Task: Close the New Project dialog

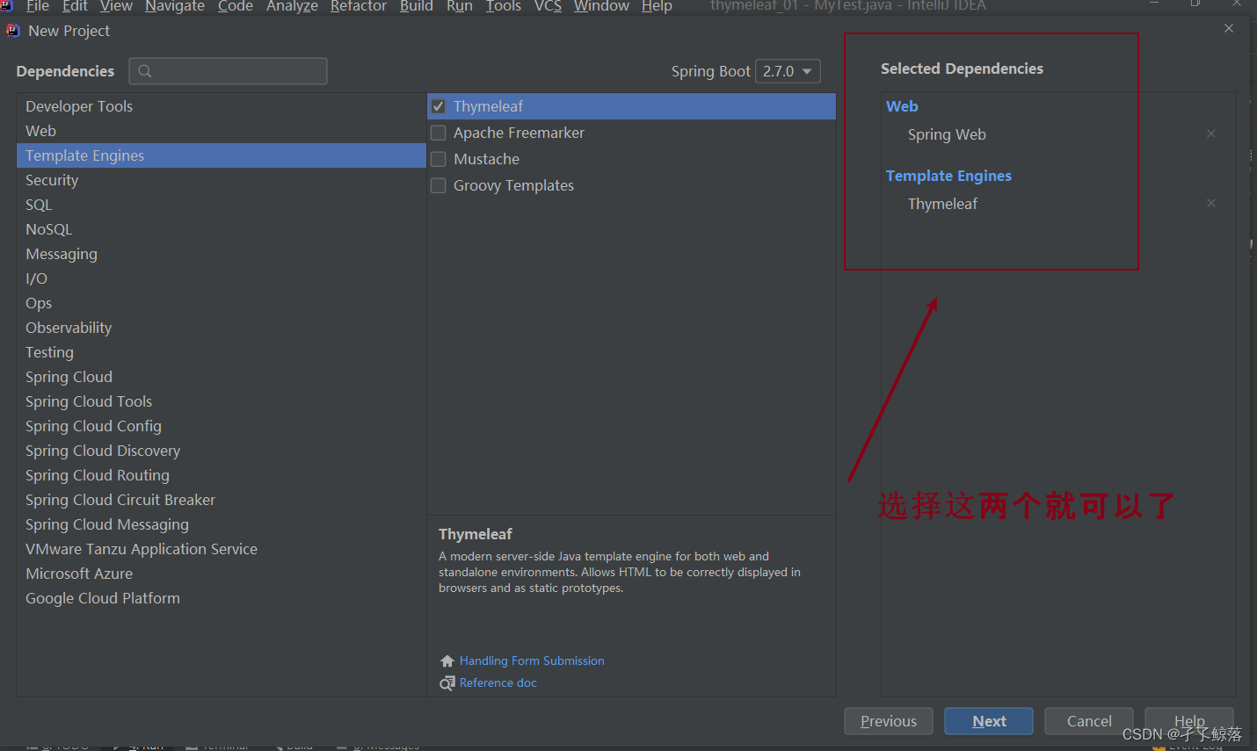Action: 1229,28
